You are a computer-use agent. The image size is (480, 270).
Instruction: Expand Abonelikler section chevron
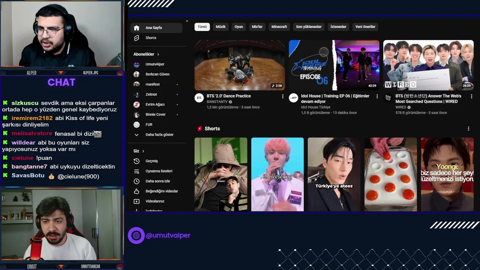tap(158, 54)
